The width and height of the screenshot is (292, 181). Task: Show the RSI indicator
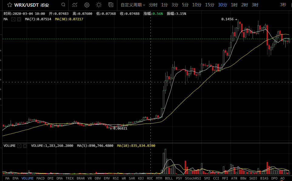(116, 178)
